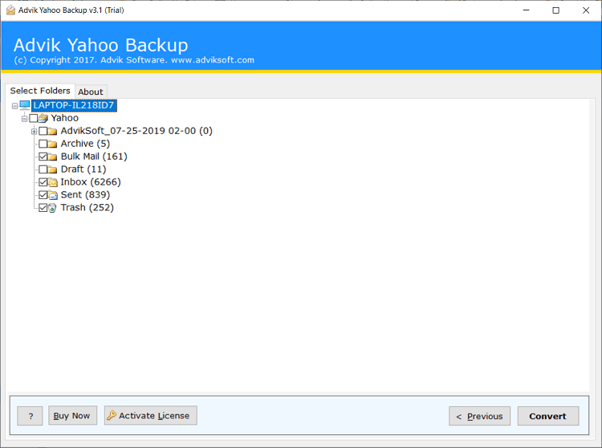
Task: Select AdvikSoft_07-25-2019 02-00 (0) label
Action: click(x=136, y=131)
